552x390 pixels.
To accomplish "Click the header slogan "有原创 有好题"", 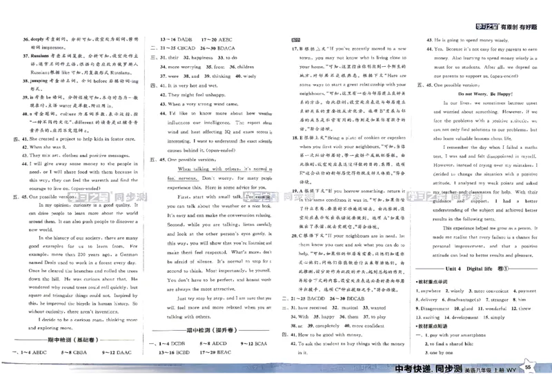I will [519, 27].
